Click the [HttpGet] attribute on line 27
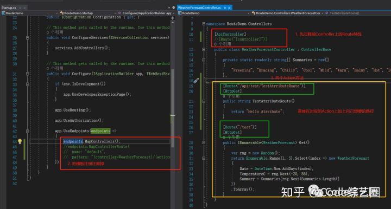Screen dimensions: 391x209 pos(232,133)
